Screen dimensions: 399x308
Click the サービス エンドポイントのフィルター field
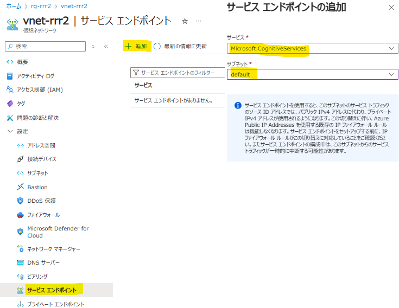(178, 73)
